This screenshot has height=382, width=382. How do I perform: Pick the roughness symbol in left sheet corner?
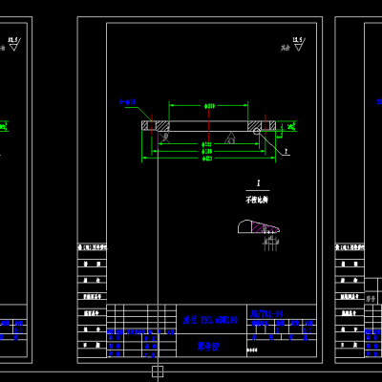click(13, 44)
